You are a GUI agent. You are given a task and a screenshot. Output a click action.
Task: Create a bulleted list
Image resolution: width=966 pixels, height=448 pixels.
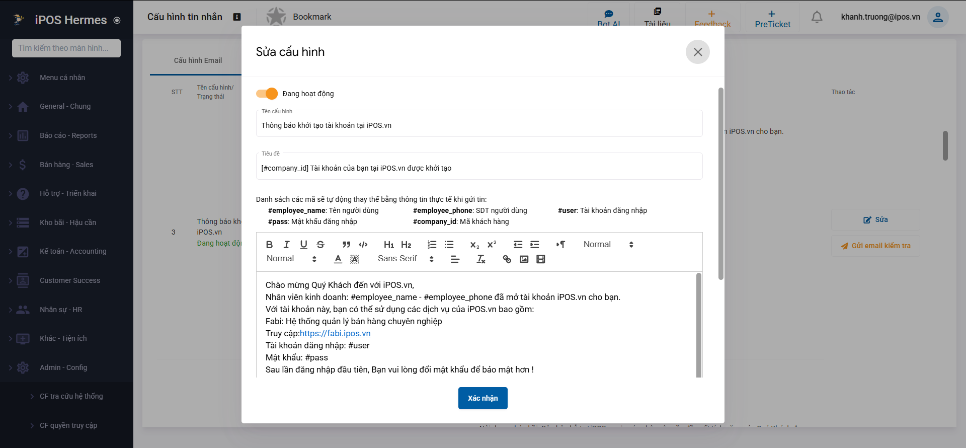449,245
